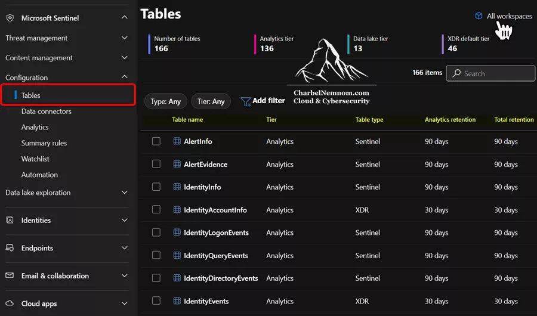Expand the Identities section chevron
Screen dimensions: 537x316
[x=125, y=220]
